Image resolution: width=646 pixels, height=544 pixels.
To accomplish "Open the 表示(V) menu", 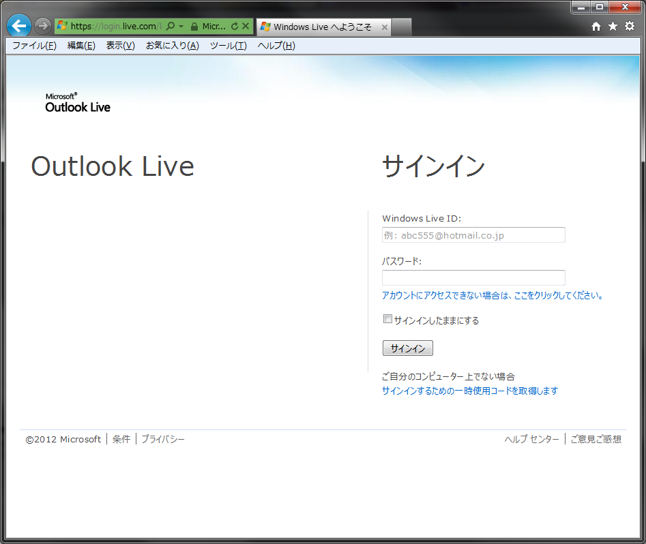I will 120,46.
